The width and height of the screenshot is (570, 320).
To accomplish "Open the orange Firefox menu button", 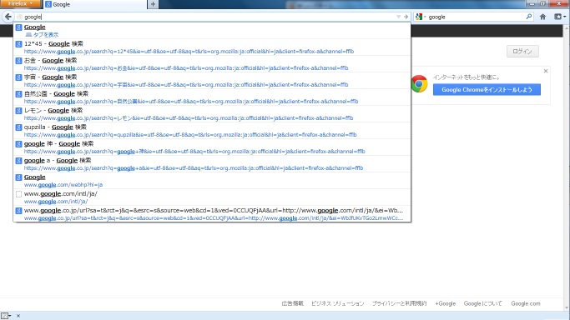I will (20, 3).
